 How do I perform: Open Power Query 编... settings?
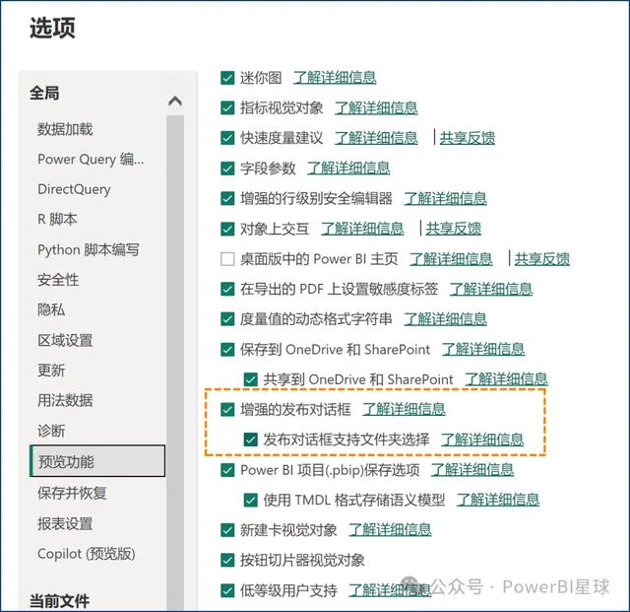tap(91, 160)
